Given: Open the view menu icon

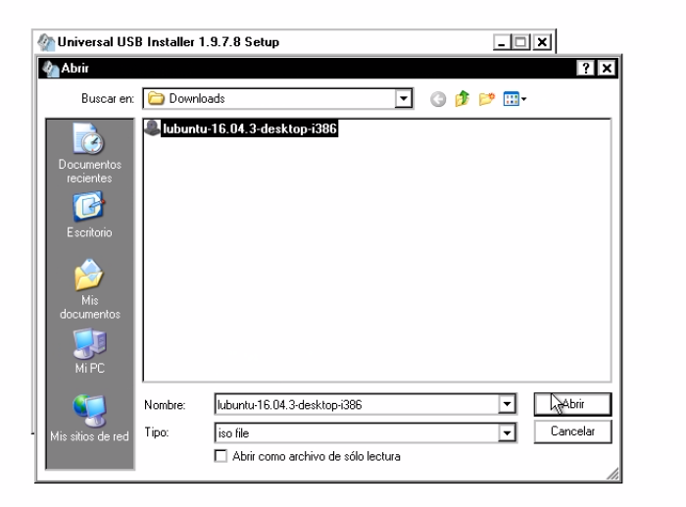Looking at the screenshot, I should coord(514,99).
